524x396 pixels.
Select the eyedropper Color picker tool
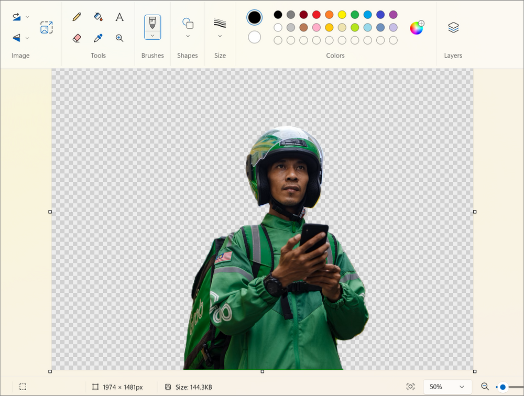[x=98, y=38]
